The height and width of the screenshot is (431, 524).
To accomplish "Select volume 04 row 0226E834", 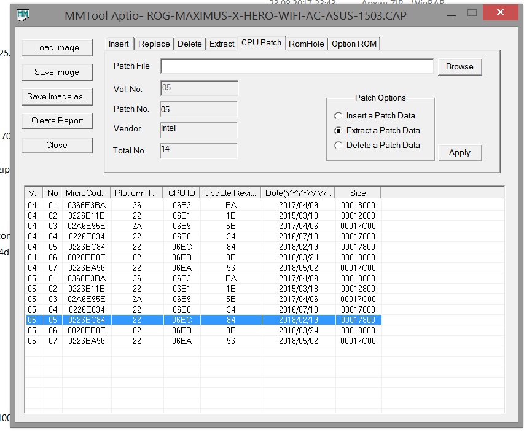I will [203, 236].
